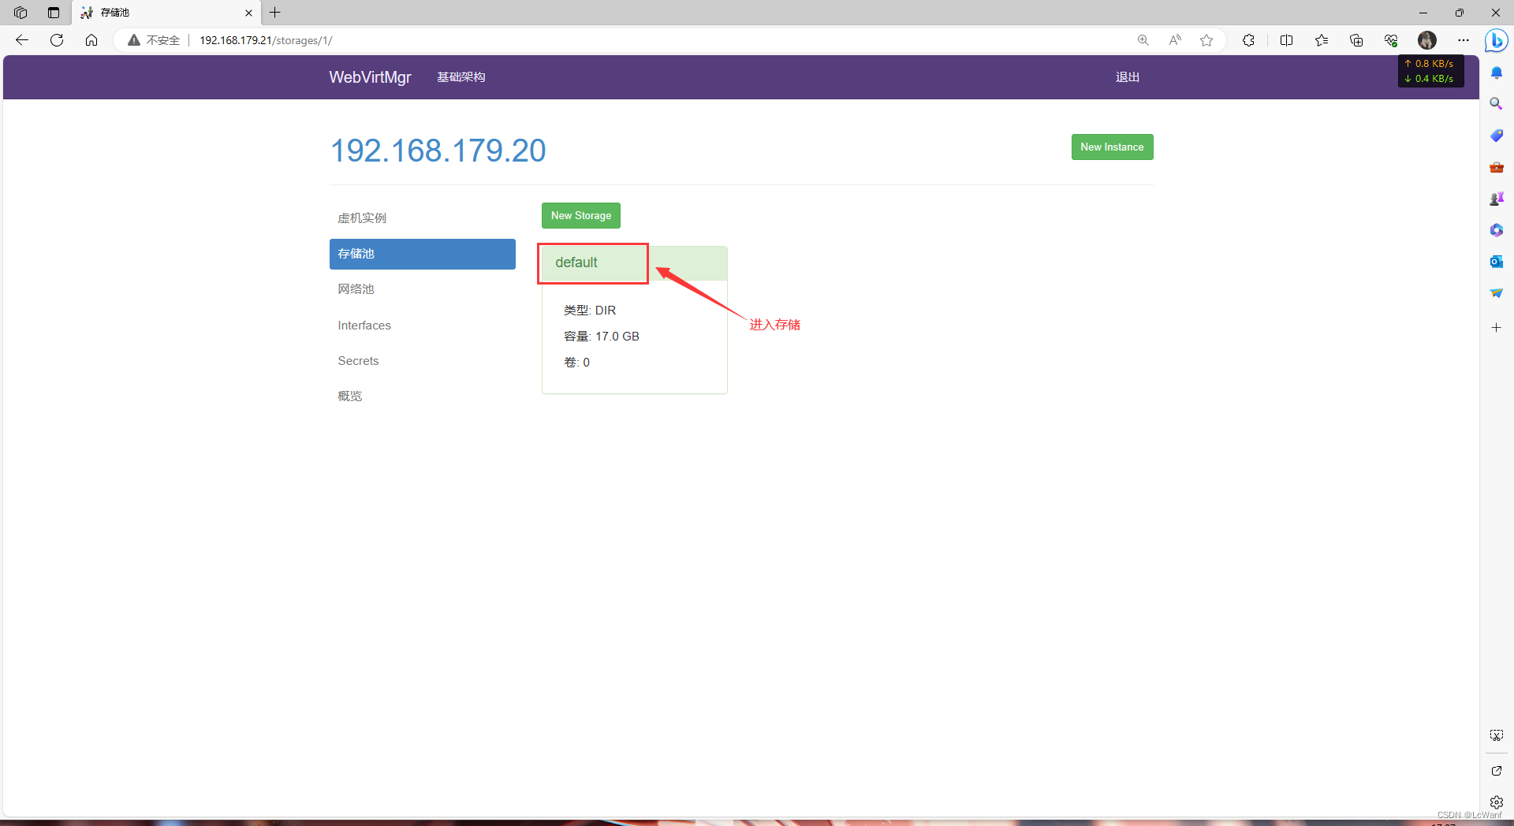Open Interfaces in the side menu
This screenshot has height=826, width=1514.
point(423,326)
